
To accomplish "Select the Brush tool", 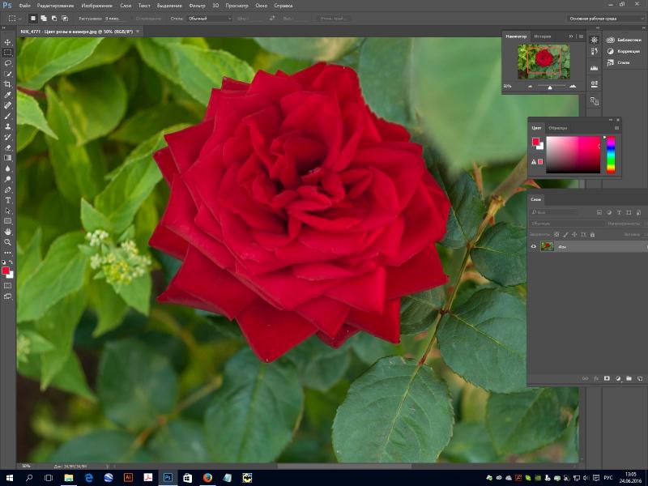I will [x=8, y=116].
